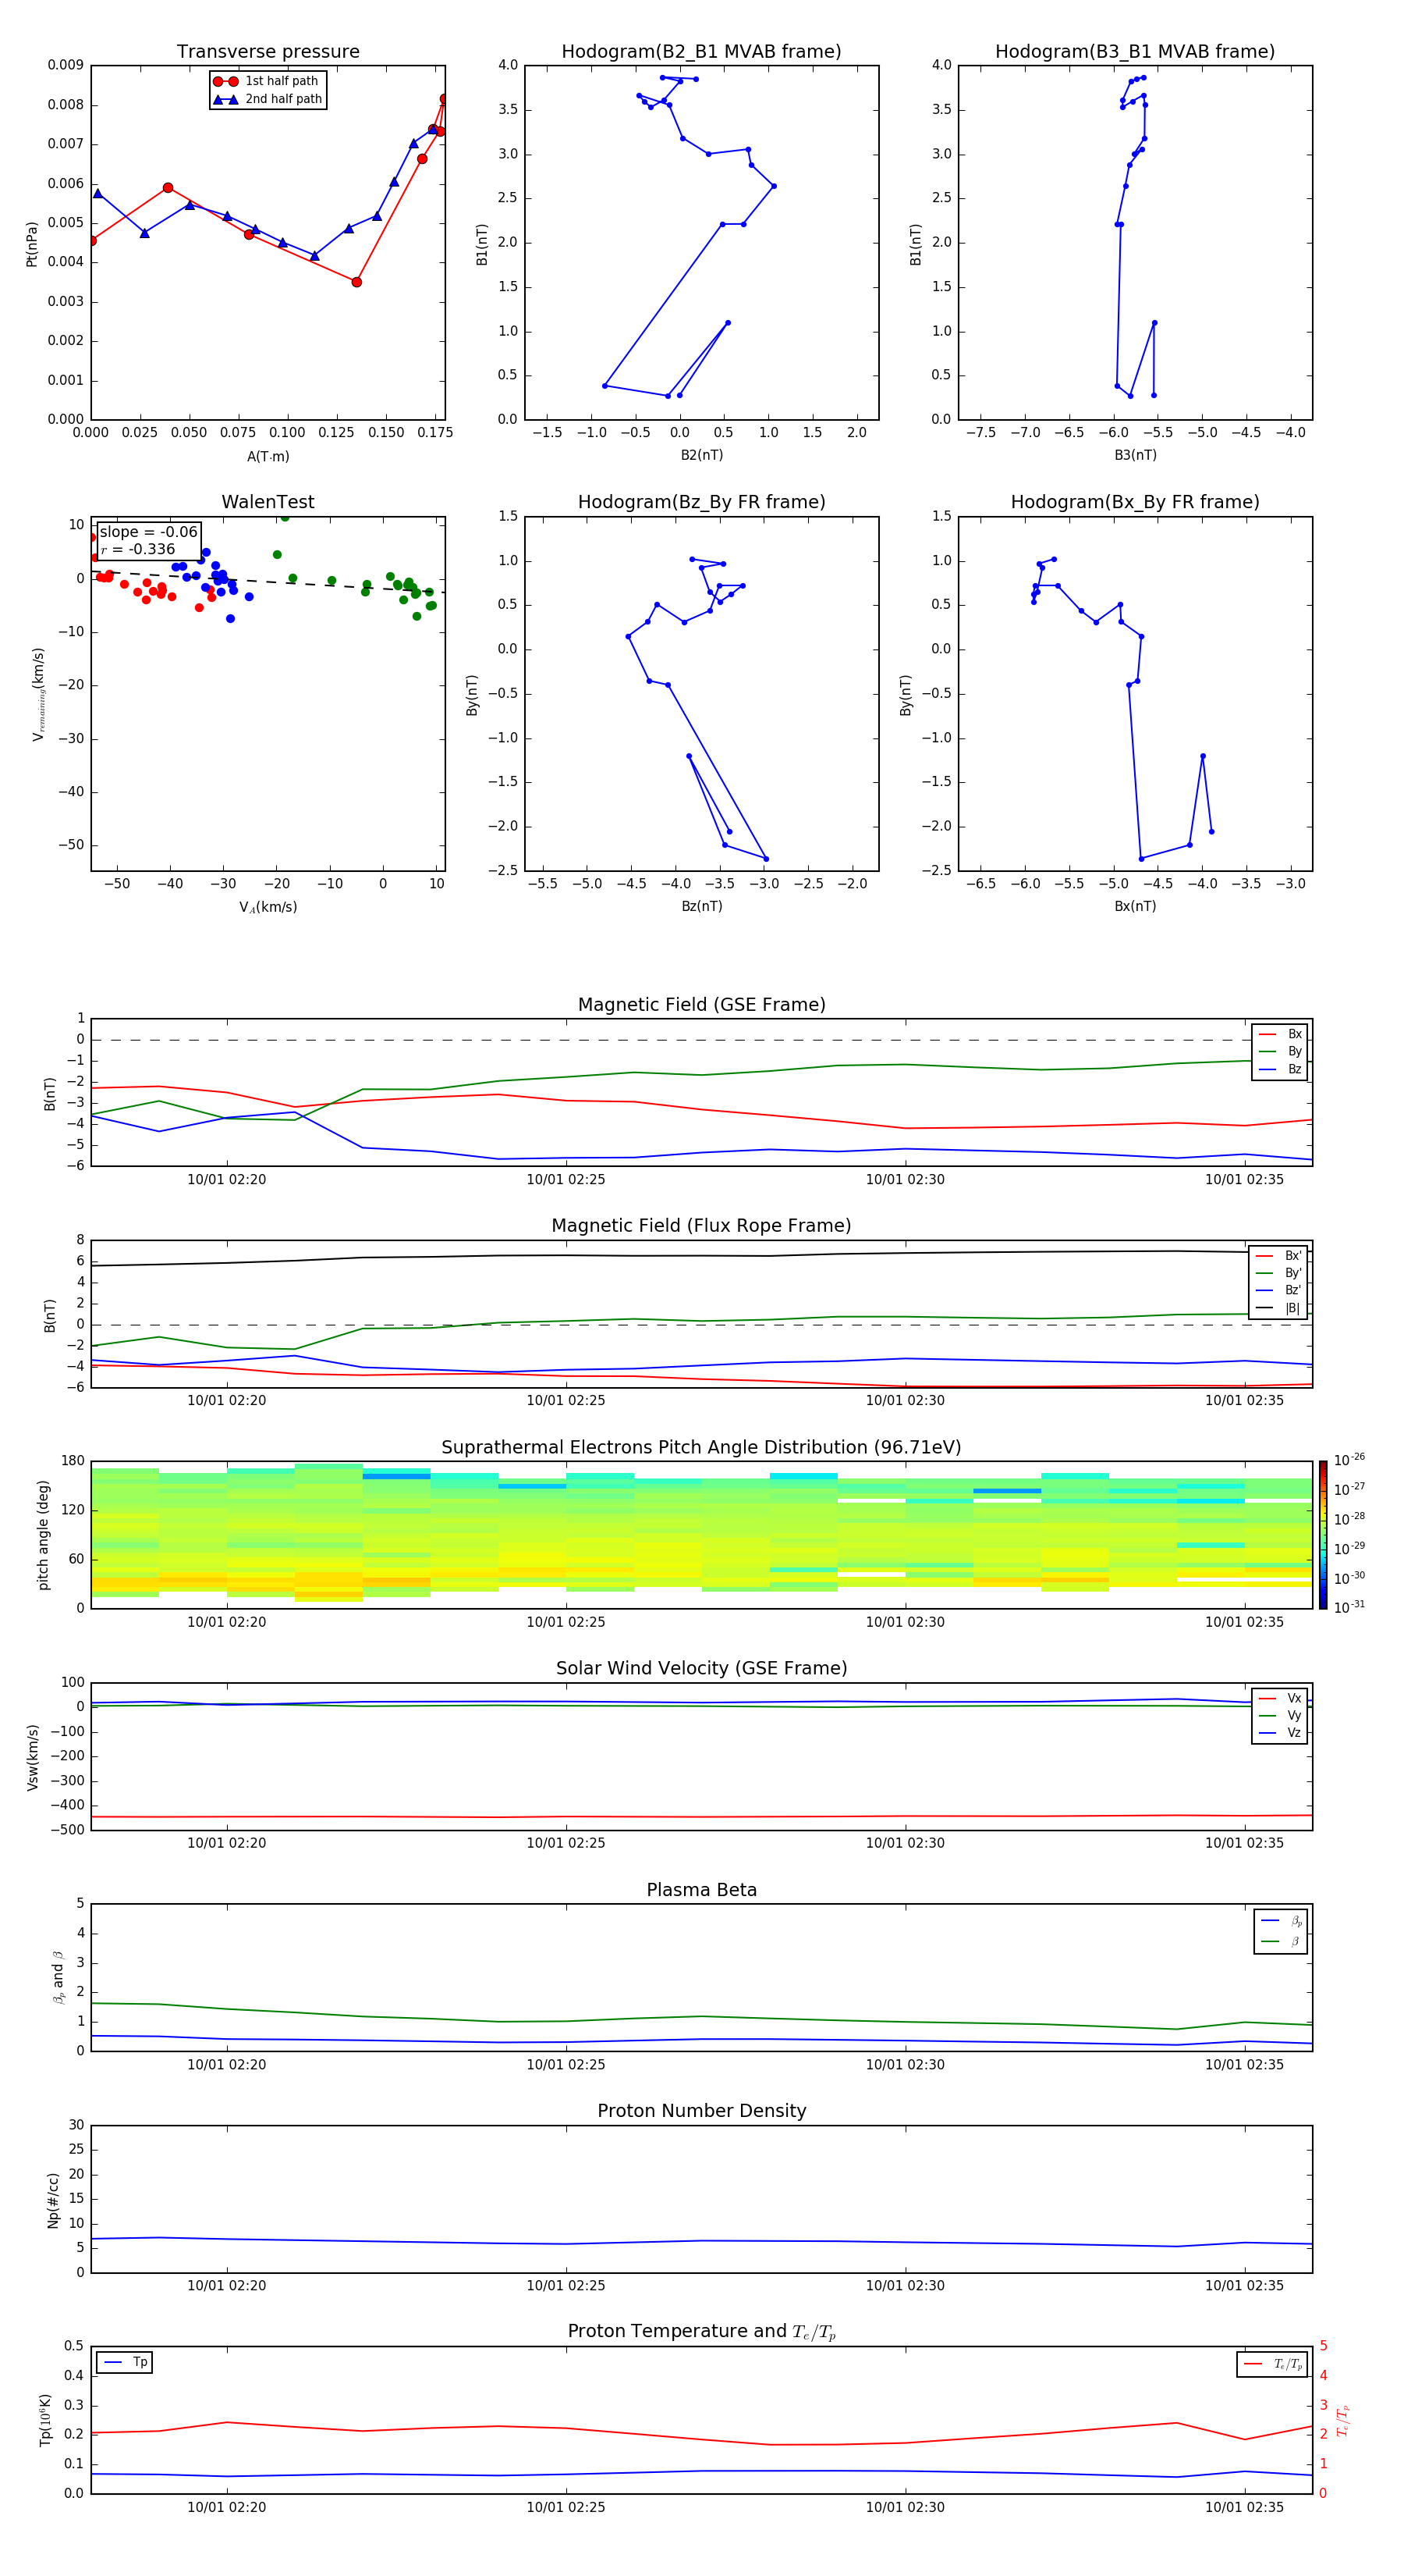The height and width of the screenshot is (2576, 1404).
Task: Click the "Vsw(km/s)" y-axis label
Action: click(x=32, y=1757)
